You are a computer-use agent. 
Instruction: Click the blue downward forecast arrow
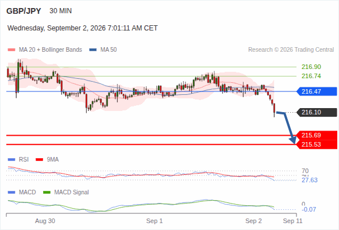(x=287, y=128)
